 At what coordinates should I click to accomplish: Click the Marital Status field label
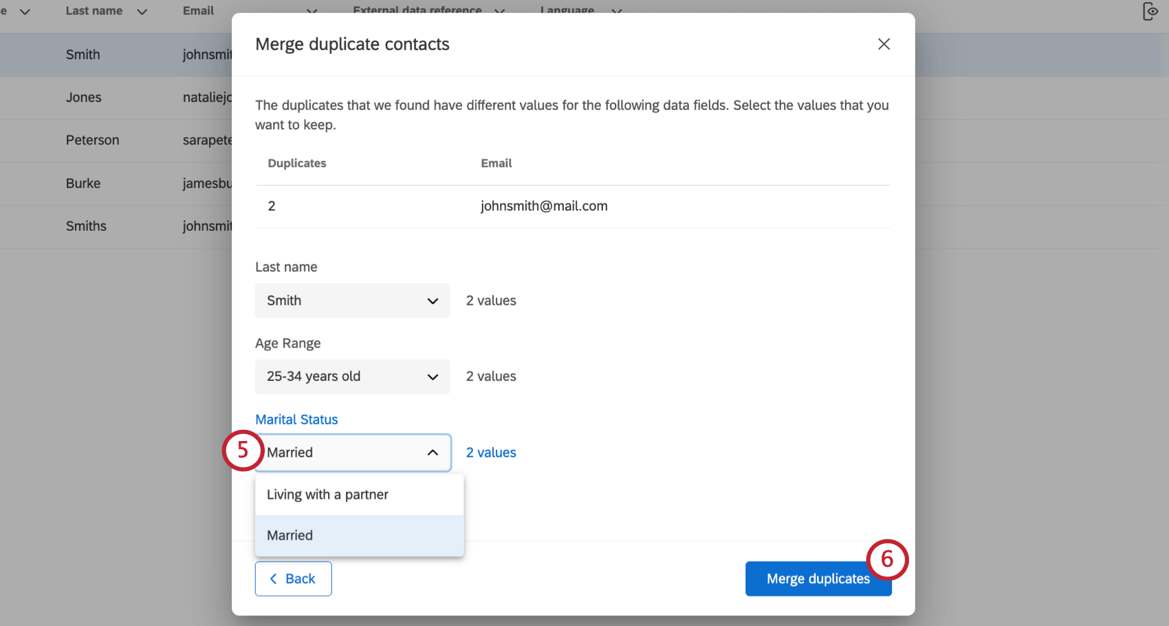(x=296, y=419)
